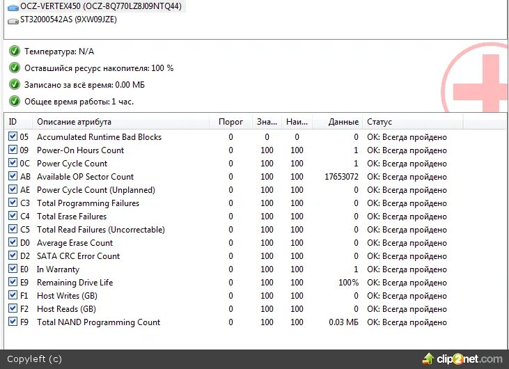
Task: Toggle checkbox for C4 Total Erase Failures
Action: click(x=13, y=216)
